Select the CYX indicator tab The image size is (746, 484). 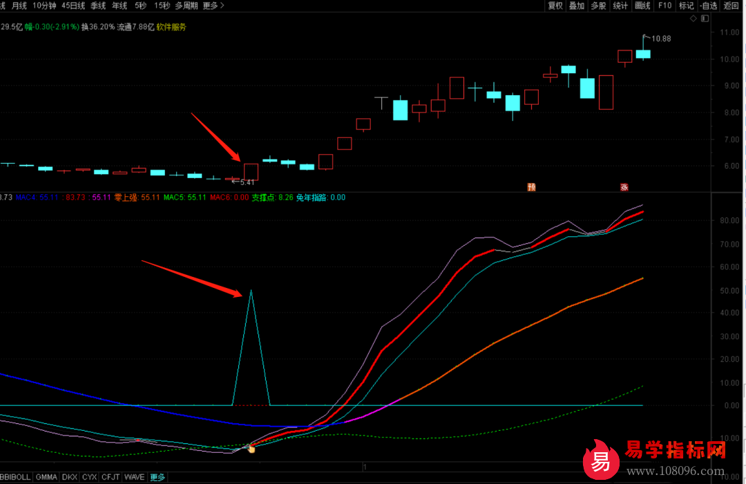89,477
